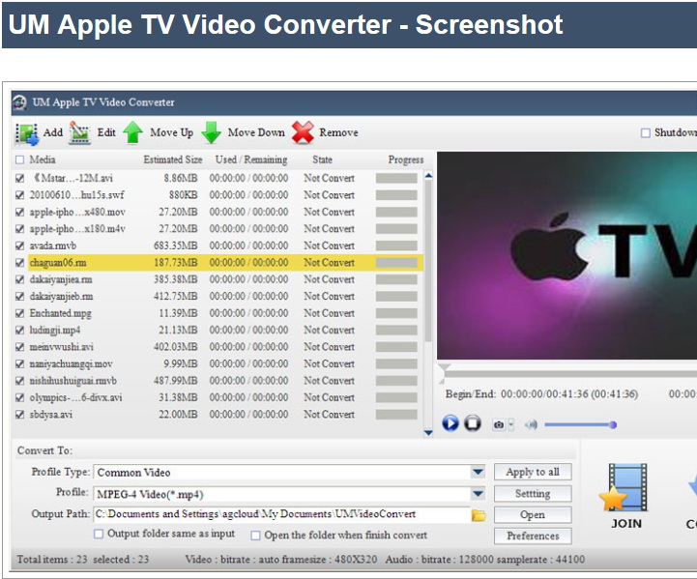Screen dimensions: 697x579
Task: Start playback with the Play button
Action: (450, 423)
